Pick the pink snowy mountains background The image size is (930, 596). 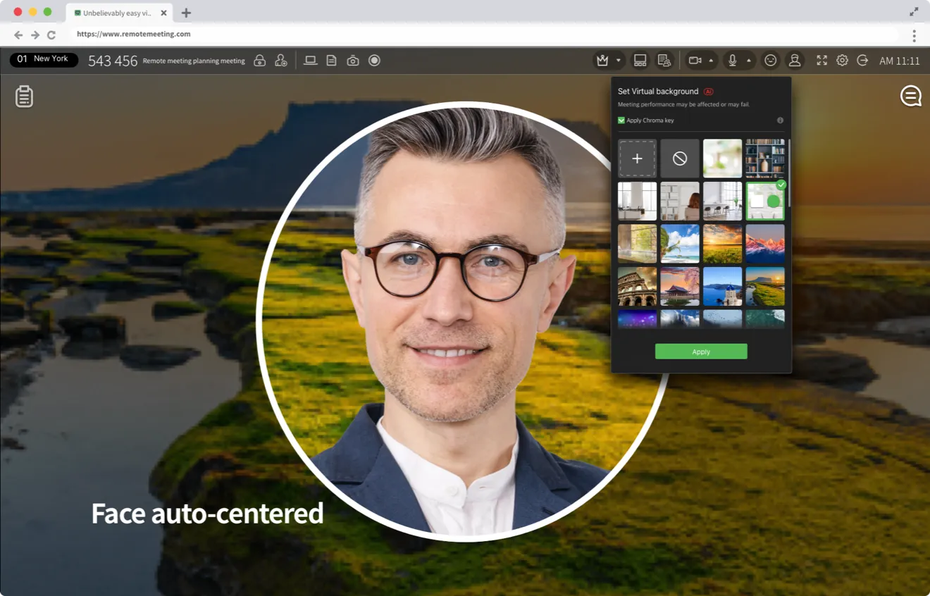pos(765,244)
